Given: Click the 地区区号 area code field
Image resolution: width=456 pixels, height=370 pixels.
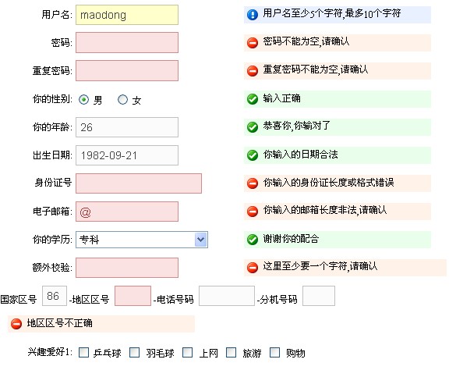Looking at the screenshot, I should (x=133, y=296).
